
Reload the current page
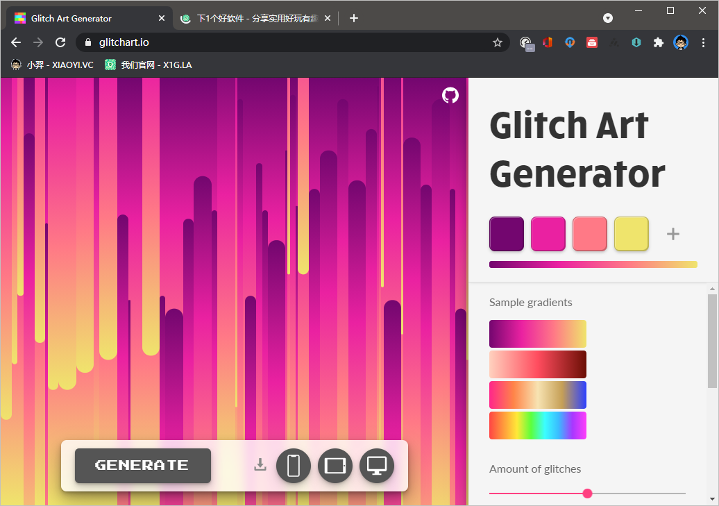(x=60, y=42)
